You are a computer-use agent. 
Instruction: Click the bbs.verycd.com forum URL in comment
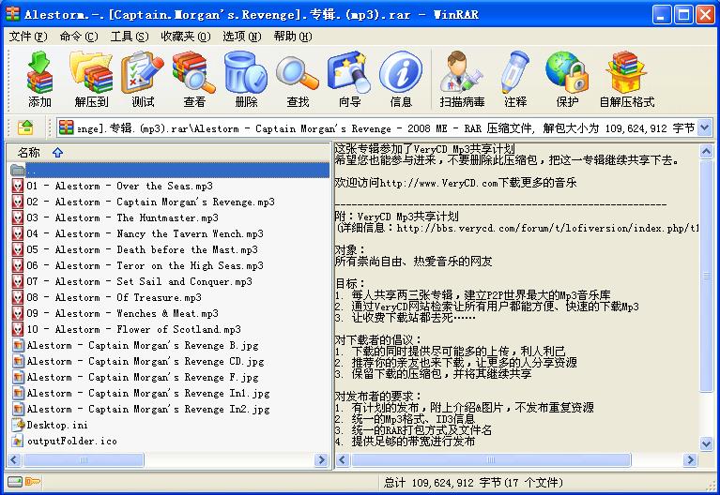[x=547, y=228]
